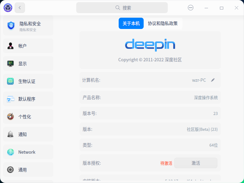Open the ellipsis menu in the titlebar
The width and height of the screenshot is (244, 183).
(190, 8)
